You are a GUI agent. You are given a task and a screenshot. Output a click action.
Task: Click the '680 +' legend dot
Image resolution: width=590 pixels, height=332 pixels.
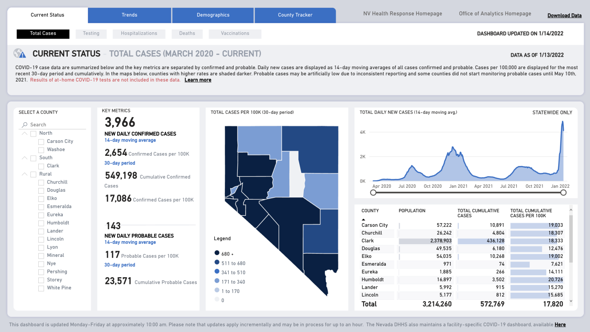pos(217,253)
